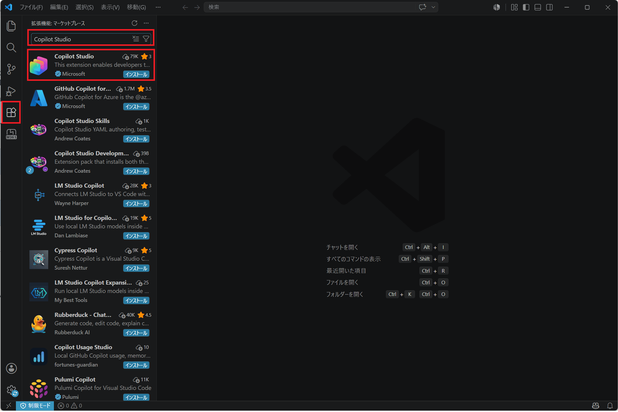
Task: Select the Copilot Studio extension thumbnail
Action: (x=39, y=66)
